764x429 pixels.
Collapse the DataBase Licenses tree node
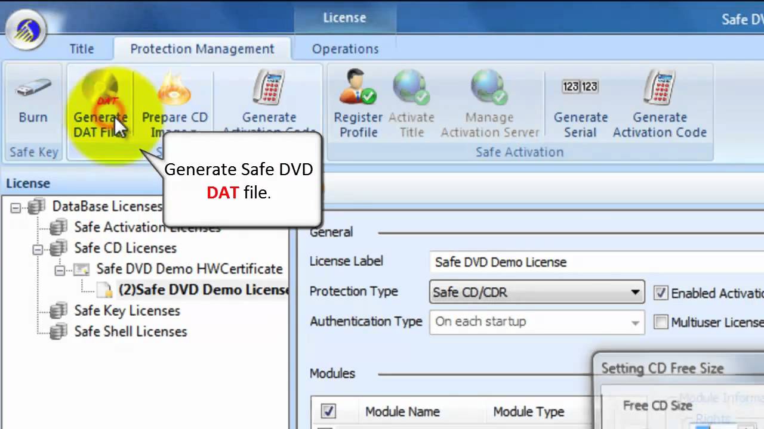[x=16, y=208]
